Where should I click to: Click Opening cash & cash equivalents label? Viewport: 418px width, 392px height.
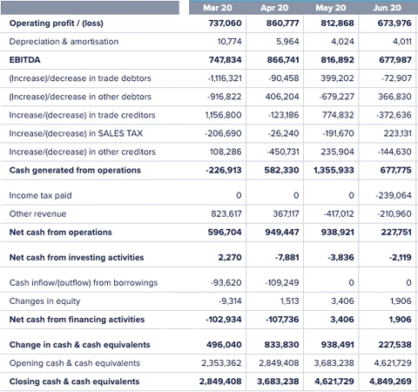tap(75, 363)
